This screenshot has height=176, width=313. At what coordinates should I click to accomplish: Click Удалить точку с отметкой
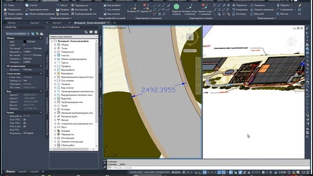204,9
